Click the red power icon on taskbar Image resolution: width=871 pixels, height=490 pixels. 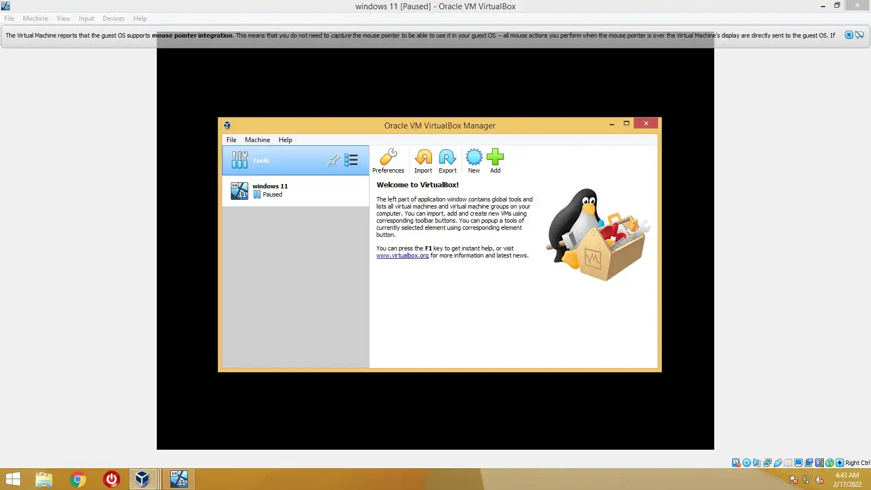112,479
